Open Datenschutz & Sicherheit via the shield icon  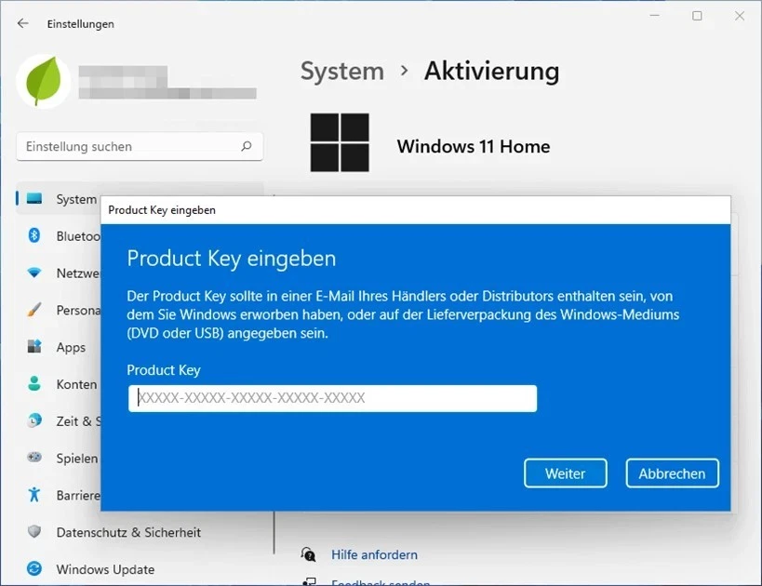(x=33, y=532)
